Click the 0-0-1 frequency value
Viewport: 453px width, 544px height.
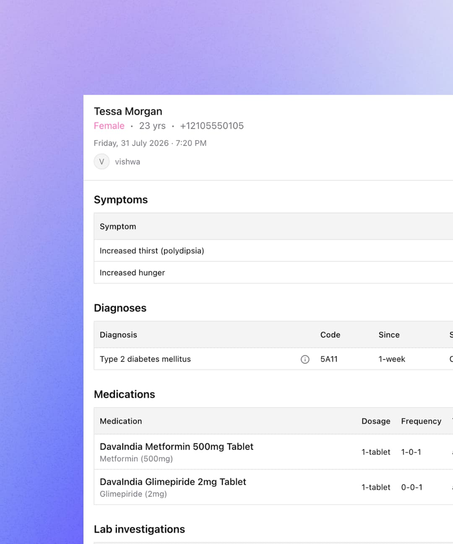coord(412,487)
